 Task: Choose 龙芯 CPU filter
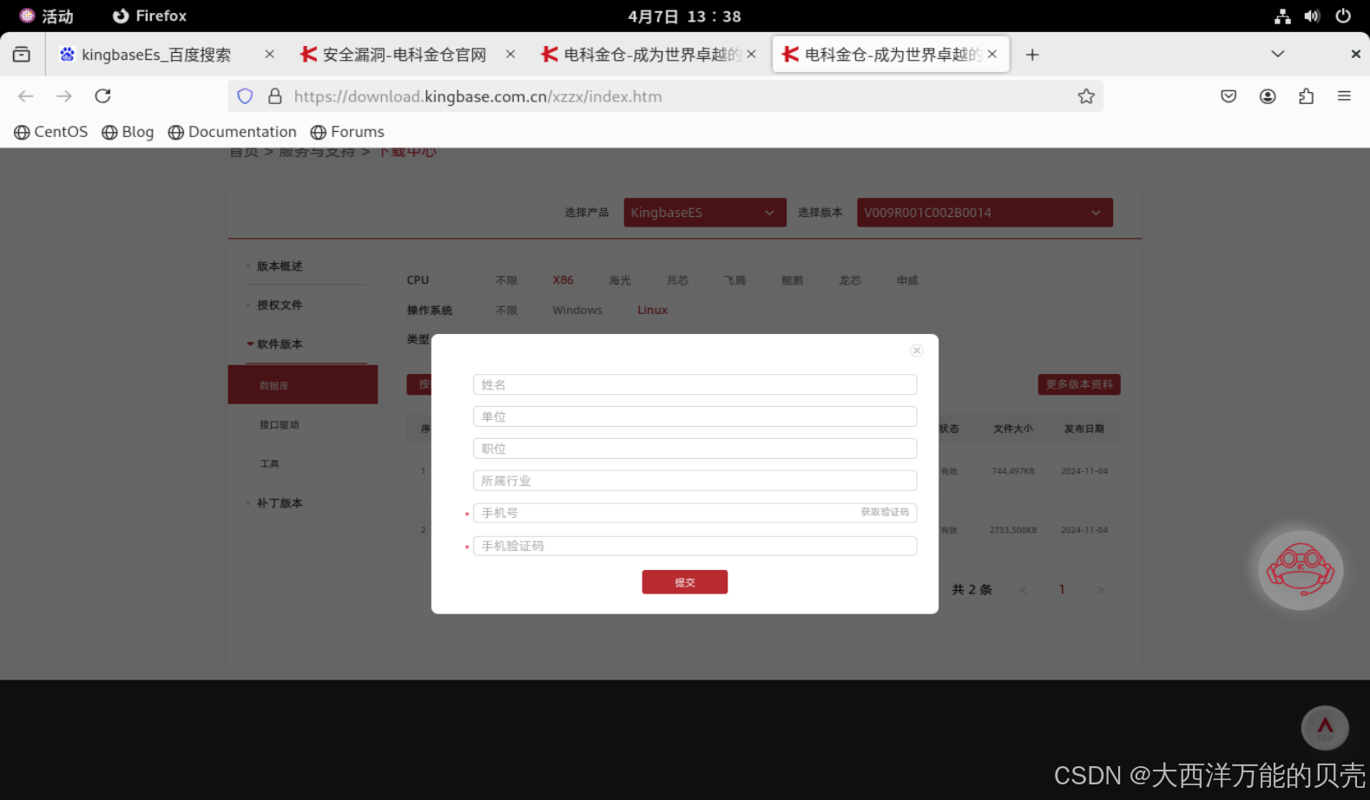click(x=850, y=280)
